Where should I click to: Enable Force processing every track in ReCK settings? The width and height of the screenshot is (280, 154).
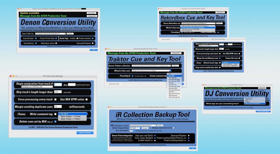click(x=220, y=54)
